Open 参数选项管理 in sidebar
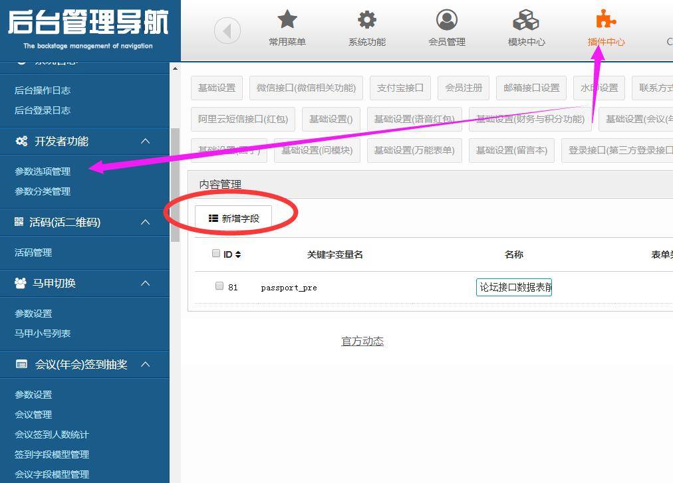Viewport: 673px width, 483px height. 43,171
